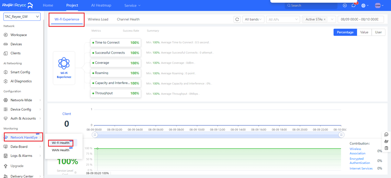Click the AI Diagnostics icon

coord(6,81)
